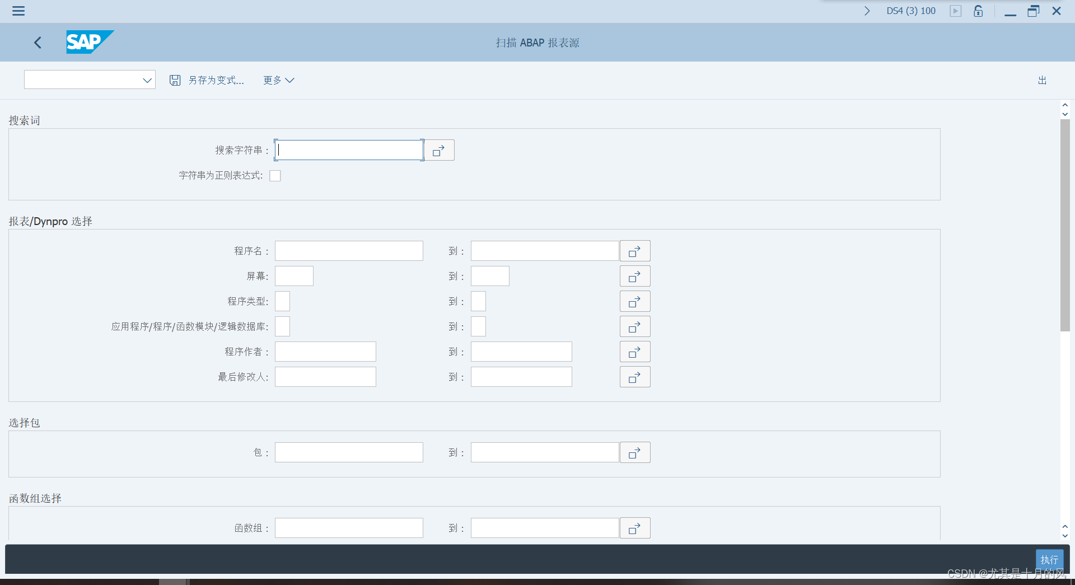Click the 扫描 ABAP 报表源 title
Image resolution: width=1075 pixels, height=585 pixels.
click(x=537, y=43)
